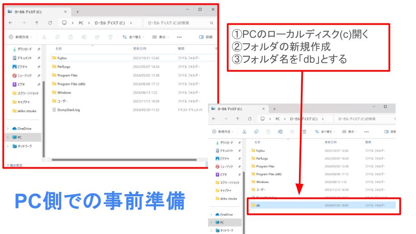Click Cut scissors icon in front Explorer window

(x=244, y=132)
